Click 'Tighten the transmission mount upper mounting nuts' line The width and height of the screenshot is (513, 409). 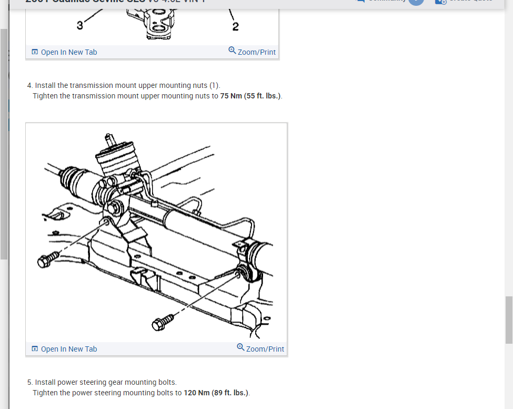(x=157, y=96)
